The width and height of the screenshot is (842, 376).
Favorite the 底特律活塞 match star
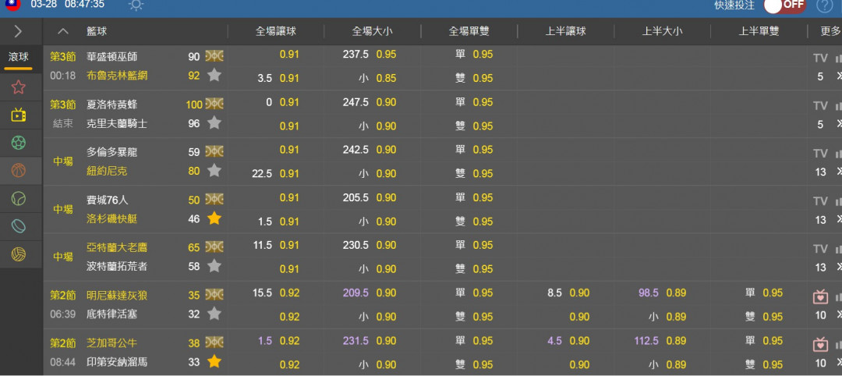point(214,314)
